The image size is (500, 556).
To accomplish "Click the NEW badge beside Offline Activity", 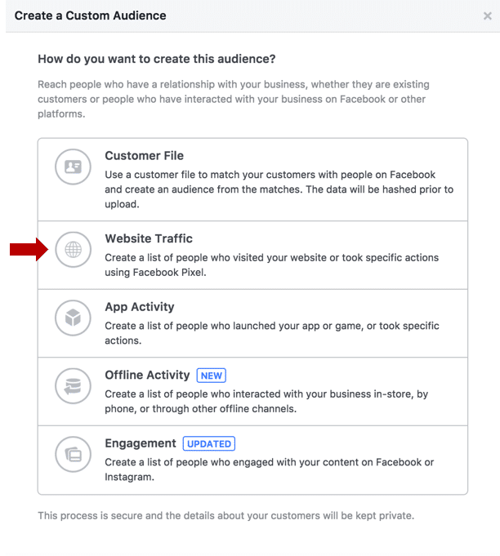I will pos(212,376).
